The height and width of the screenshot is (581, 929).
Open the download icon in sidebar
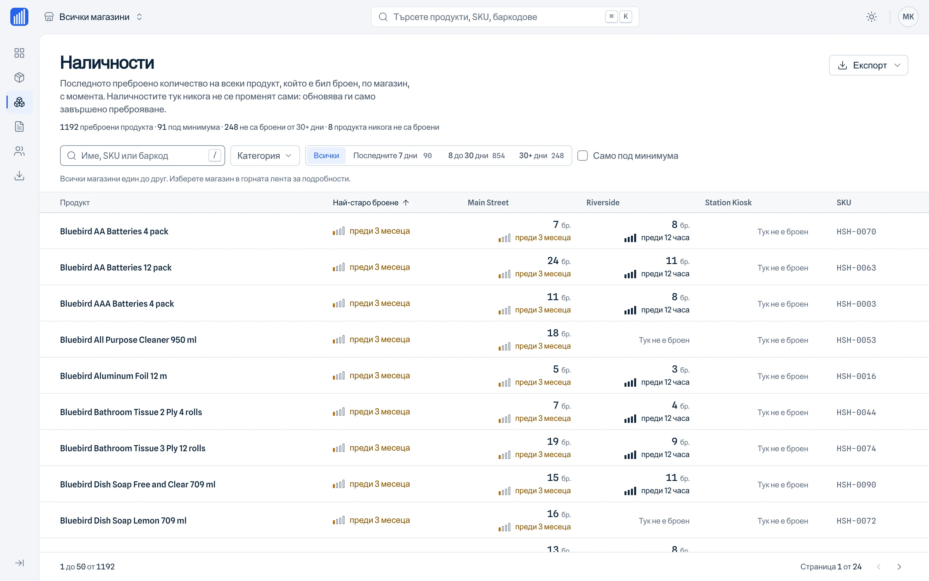click(19, 176)
